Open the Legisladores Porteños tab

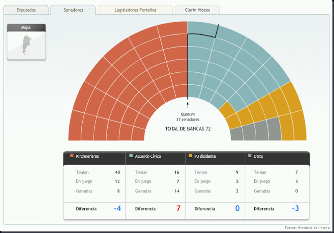point(135,10)
